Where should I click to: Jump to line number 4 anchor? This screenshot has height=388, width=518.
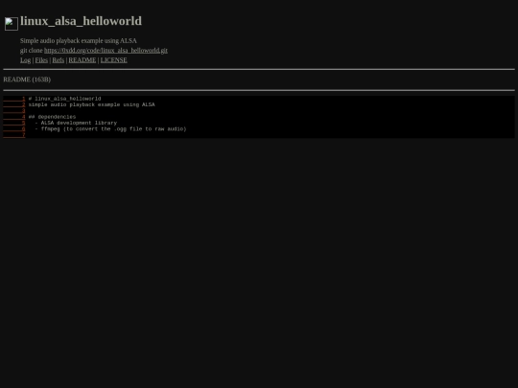click(x=14, y=117)
